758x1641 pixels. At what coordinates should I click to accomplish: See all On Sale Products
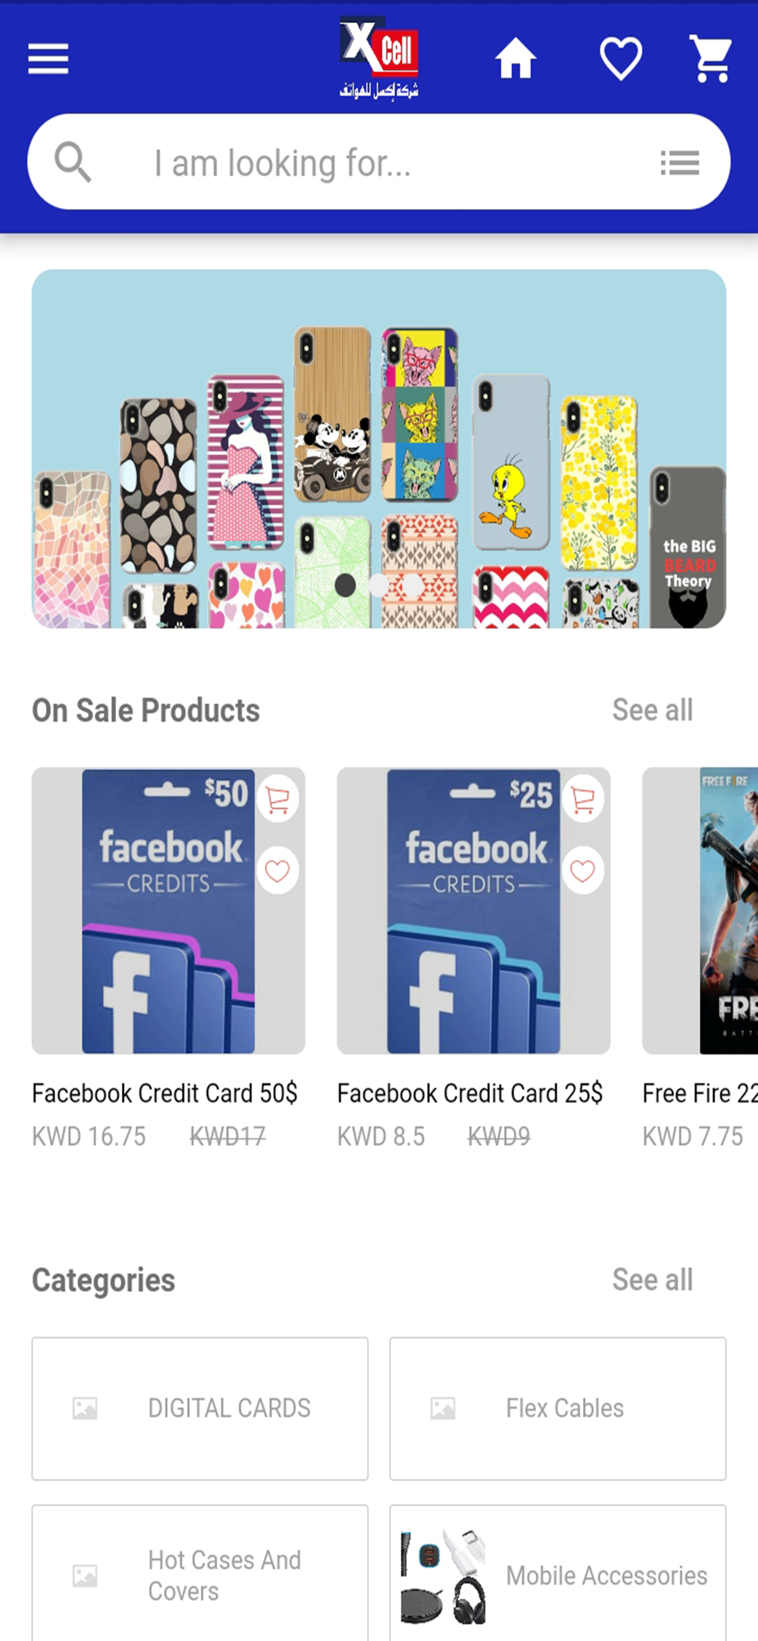click(652, 709)
